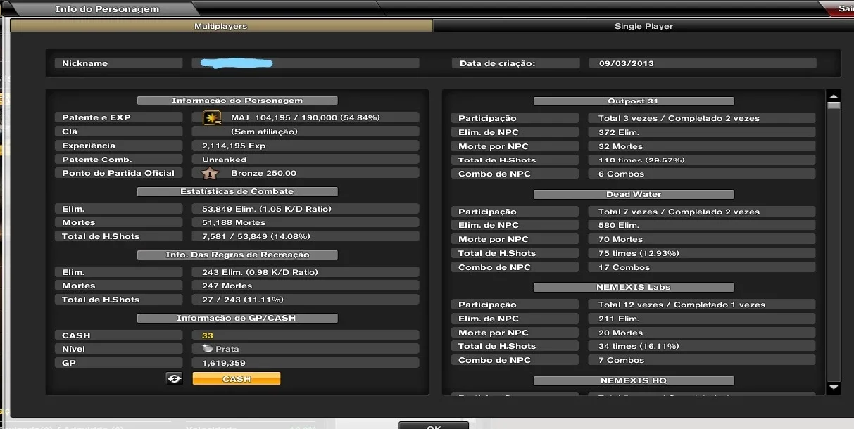This screenshot has width=854, height=429.
Task: Click the scrollbar up arrow
Action: click(834, 97)
